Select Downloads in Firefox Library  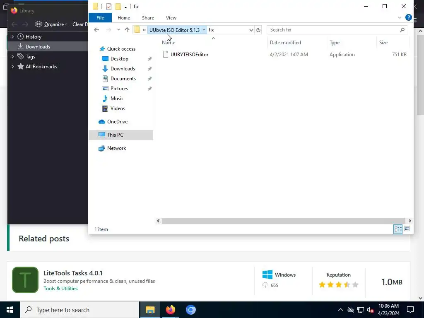(x=37, y=47)
